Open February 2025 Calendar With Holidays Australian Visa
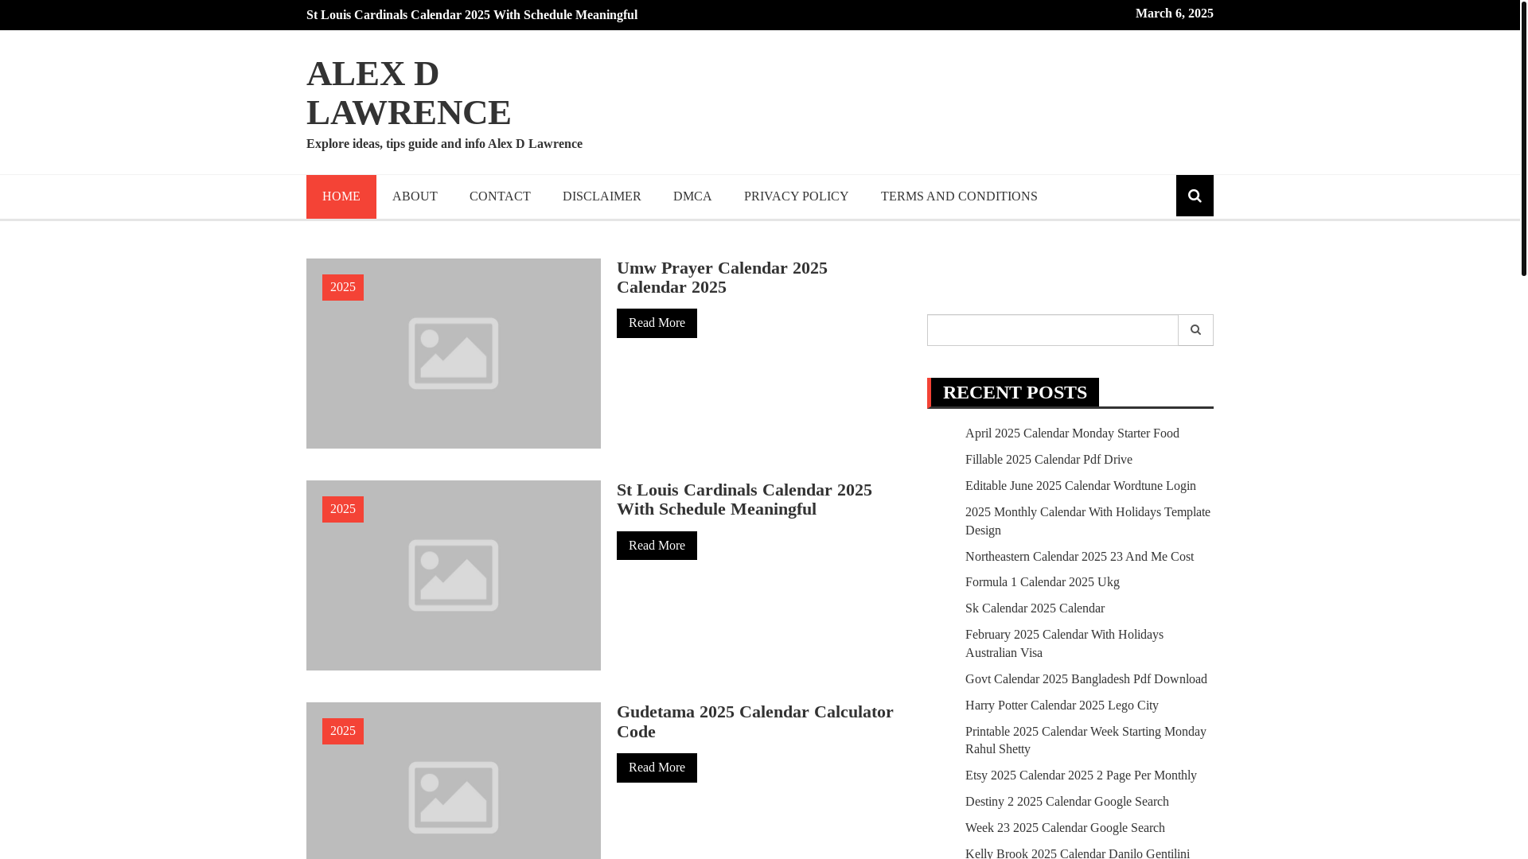Viewport: 1528px width, 859px height. coord(1065,643)
